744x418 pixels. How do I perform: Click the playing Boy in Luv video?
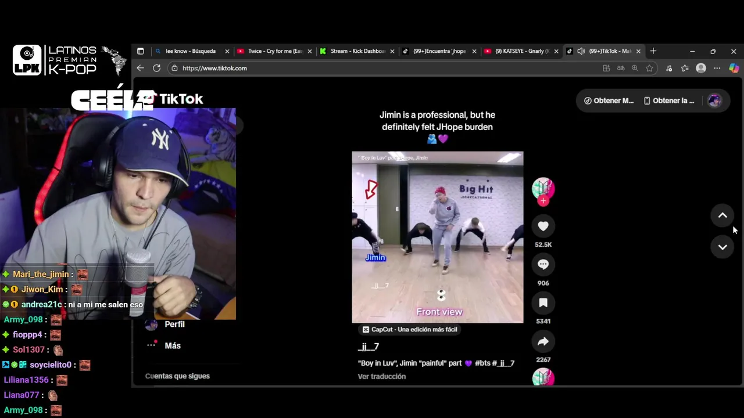(x=438, y=237)
